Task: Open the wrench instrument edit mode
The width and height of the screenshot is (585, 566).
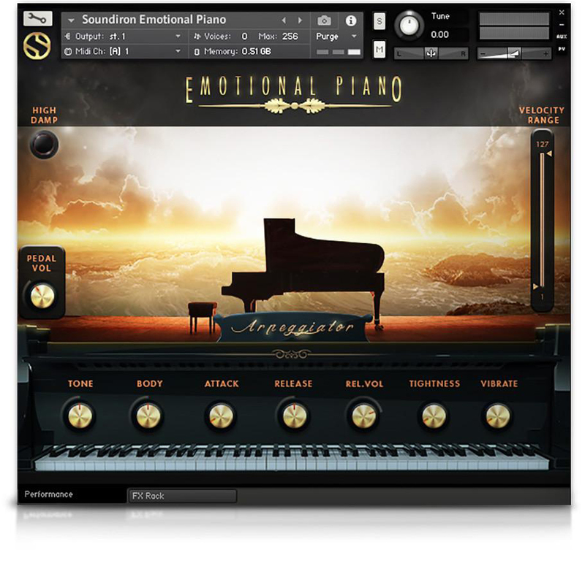Action: click(x=38, y=18)
